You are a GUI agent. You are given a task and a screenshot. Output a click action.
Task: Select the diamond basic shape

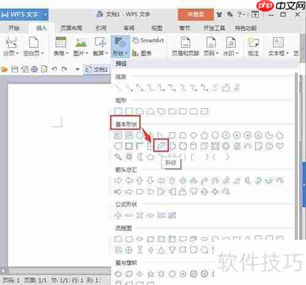(193, 135)
